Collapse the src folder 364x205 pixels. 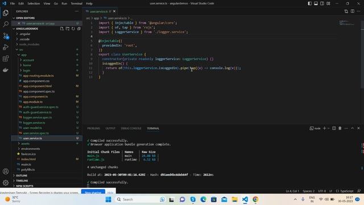pyautogui.click(x=47, y=50)
